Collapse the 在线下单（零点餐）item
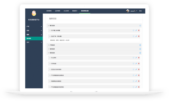This screenshot has height=101, width=169. tap(50, 36)
